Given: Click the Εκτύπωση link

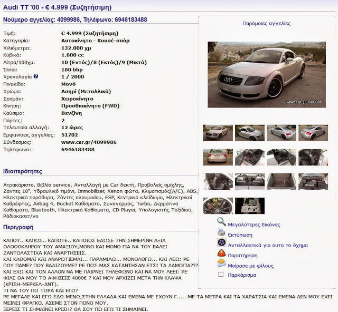Looking at the screenshot, I should point(240,235).
